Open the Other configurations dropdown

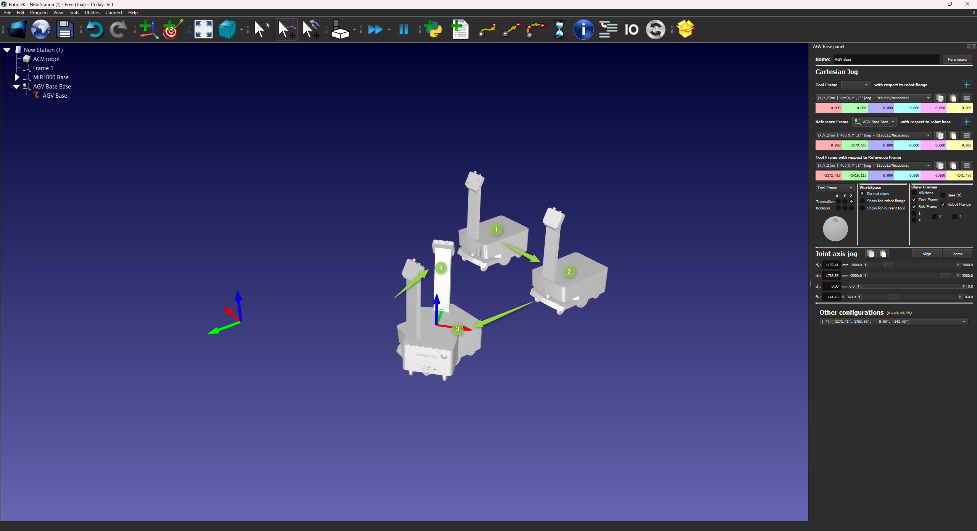894,322
